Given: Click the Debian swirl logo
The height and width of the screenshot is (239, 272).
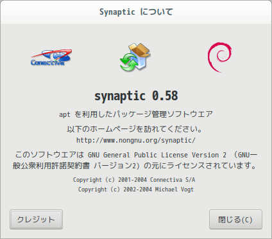Looking at the screenshot, I should [219, 57].
